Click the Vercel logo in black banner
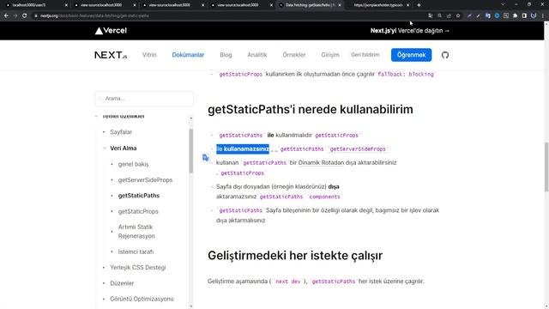This screenshot has width=549, height=309. coord(111,31)
